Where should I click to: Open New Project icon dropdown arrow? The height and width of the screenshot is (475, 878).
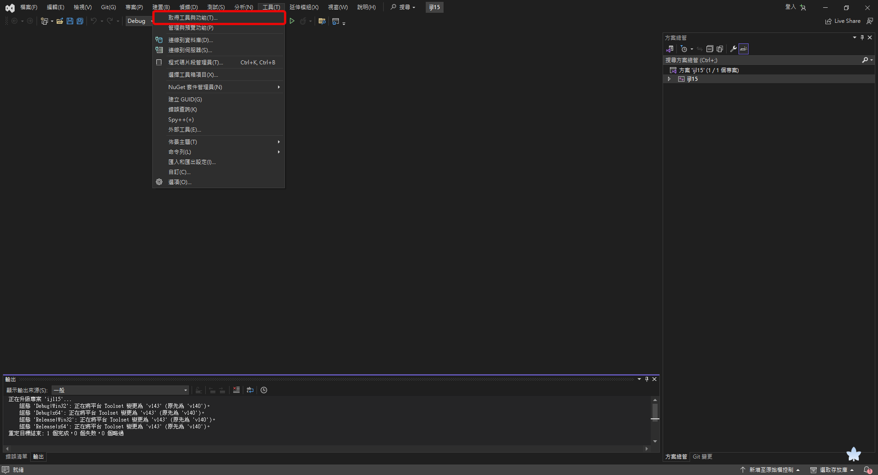point(52,21)
